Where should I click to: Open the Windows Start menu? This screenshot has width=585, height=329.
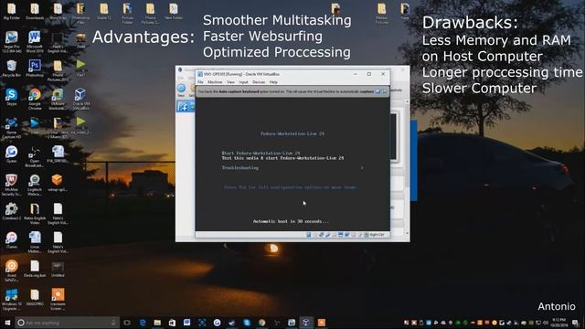coord(7,323)
